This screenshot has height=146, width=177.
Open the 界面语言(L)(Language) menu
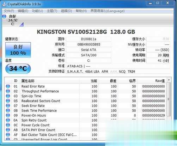coord(108,11)
